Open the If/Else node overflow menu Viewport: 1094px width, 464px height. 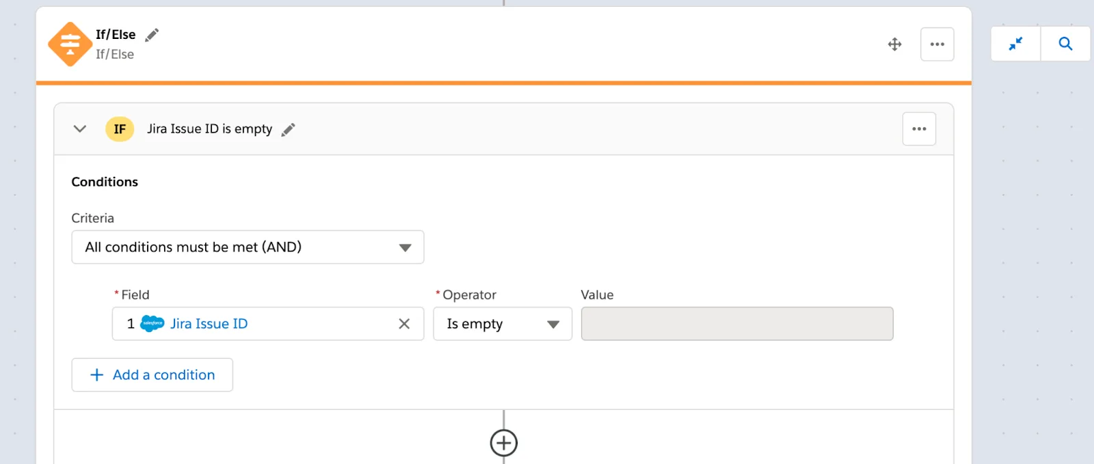(x=937, y=44)
